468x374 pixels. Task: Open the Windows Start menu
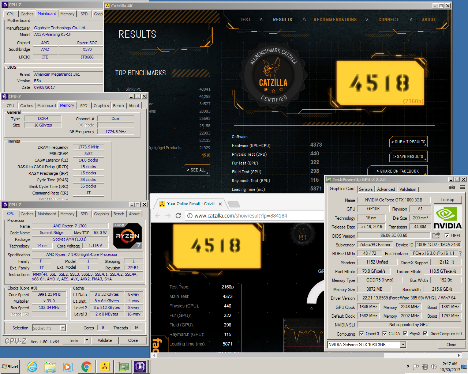point(10,366)
